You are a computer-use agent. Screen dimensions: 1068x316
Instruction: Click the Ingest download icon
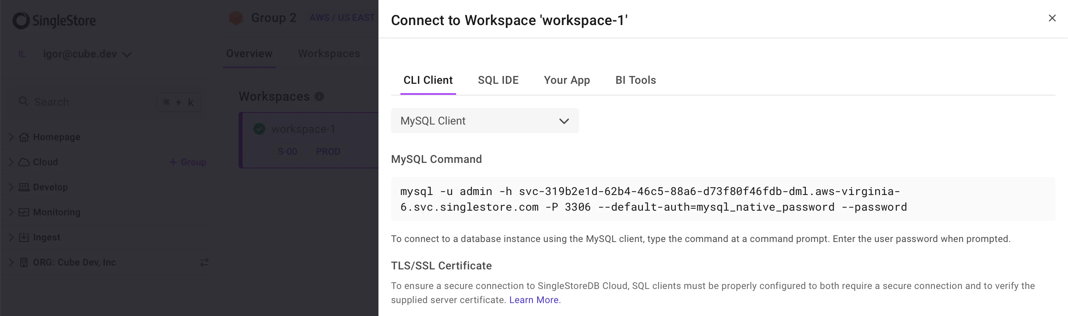tap(24, 237)
